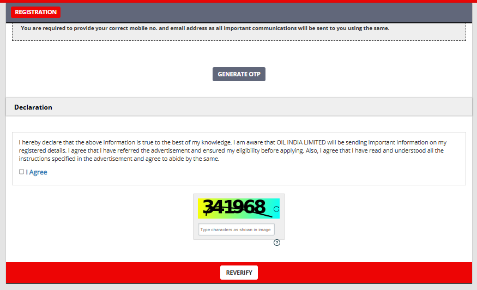Click 'Declaration' heading text
Viewport: 477px width, 290px height.
pyautogui.click(x=33, y=107)
